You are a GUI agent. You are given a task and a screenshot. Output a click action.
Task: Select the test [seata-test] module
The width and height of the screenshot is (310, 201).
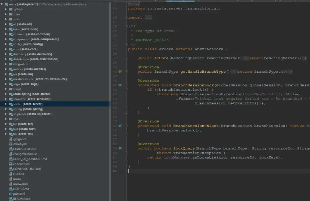24,129
